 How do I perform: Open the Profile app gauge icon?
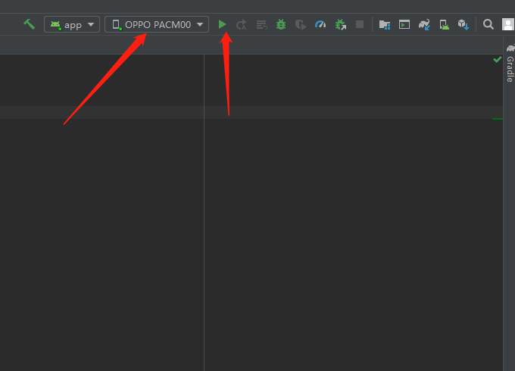click(320, 24)
